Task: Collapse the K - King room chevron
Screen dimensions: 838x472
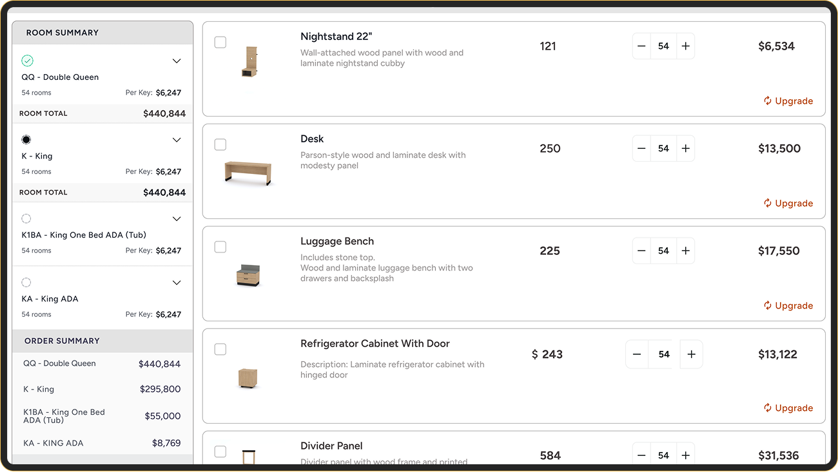Action: coord(177,140)
